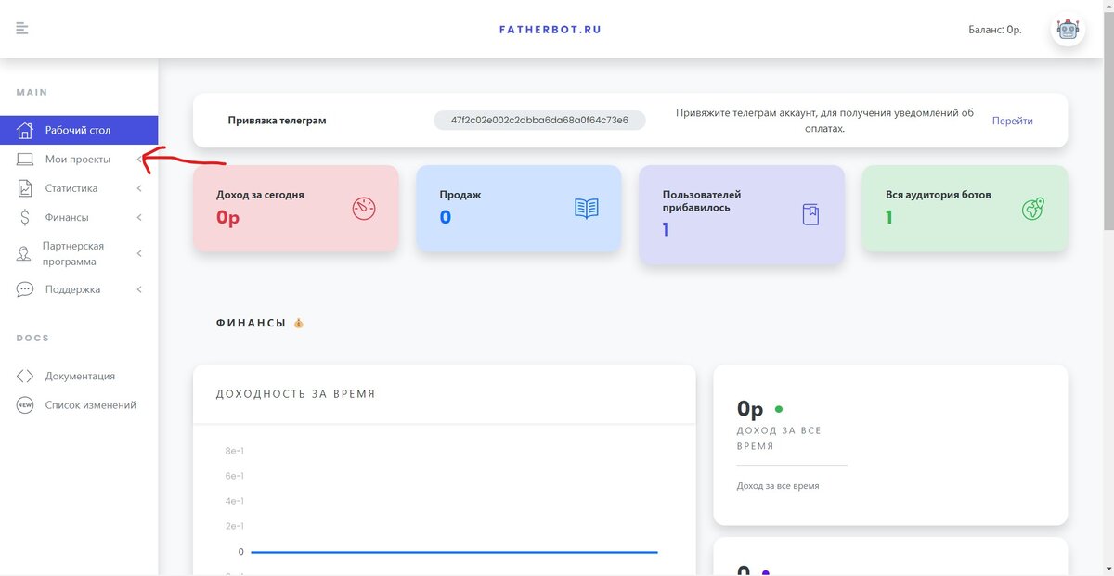
Task: Click the bookmark icon in Пользователей прибавилось card
Action: tap(810, 214)
